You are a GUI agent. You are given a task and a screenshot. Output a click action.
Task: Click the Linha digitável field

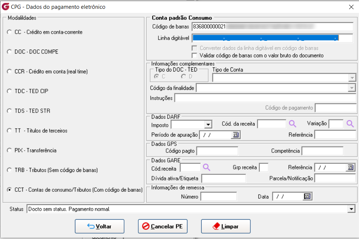click(273, 38)
